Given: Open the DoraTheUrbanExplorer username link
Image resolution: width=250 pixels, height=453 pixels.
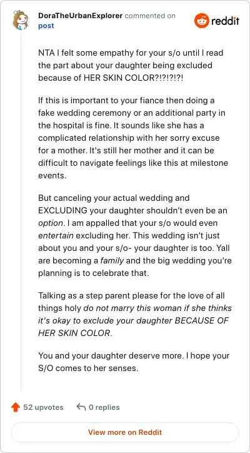Looking at the screenshot, I should click(80, 16).
